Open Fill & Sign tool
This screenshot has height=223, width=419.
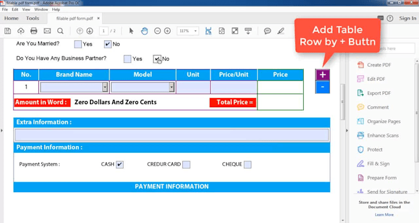[373, 164]
